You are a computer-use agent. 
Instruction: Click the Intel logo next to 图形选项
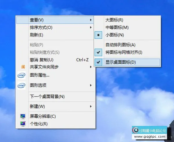pyautogui.click(x=21, y=85)
